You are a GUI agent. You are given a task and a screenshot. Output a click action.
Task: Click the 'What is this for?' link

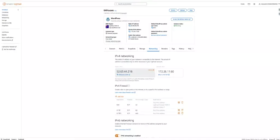click(164, 75)
